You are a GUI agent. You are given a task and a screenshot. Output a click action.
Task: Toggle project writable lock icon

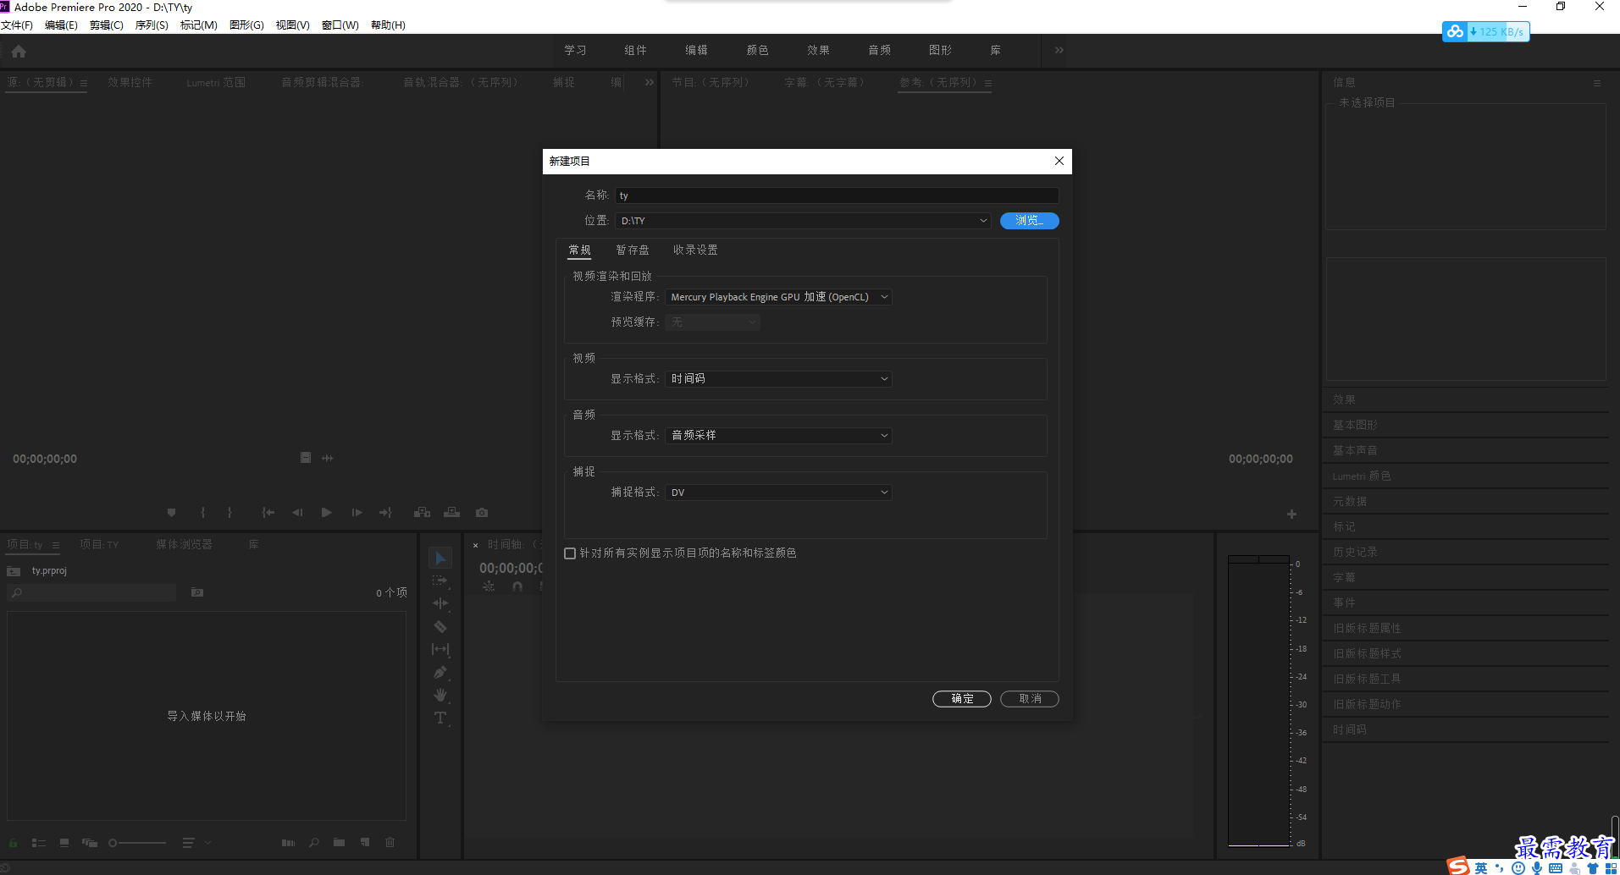[x=13, y=843]
